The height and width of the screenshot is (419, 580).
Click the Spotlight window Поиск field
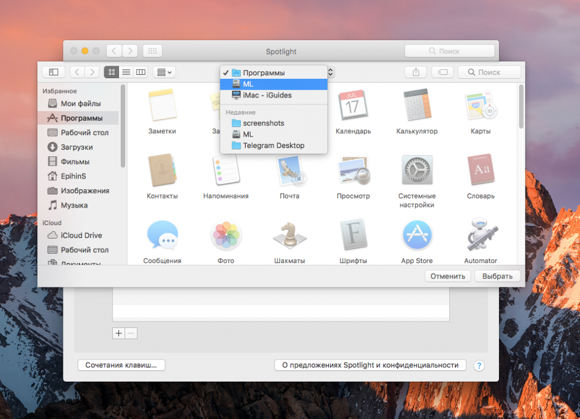coord(450,51)
